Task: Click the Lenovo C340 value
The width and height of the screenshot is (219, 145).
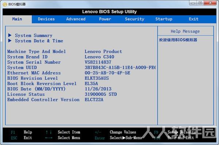Action: tap(99, 57)
